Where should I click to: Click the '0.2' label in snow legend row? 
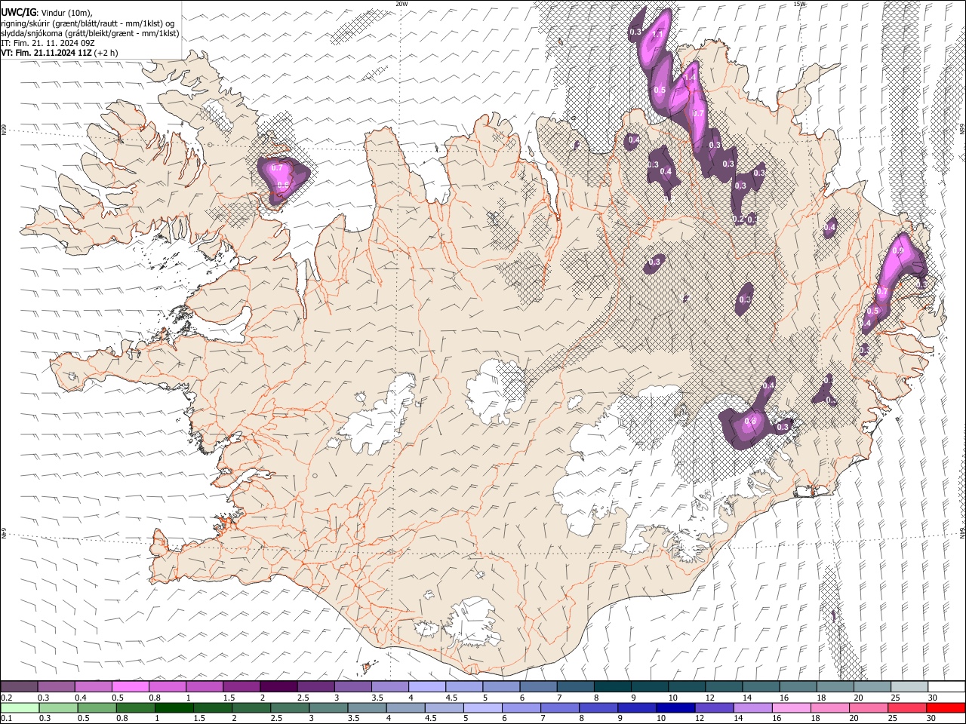[6, 698]
